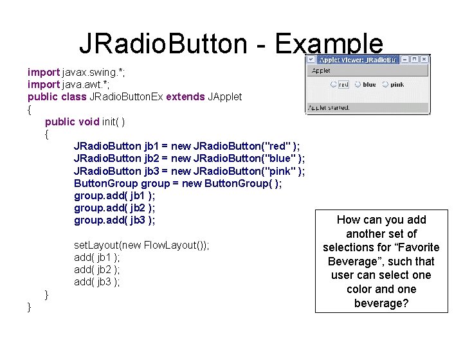Click the jb3 'pink' declaration line

[x=189, y=172]
